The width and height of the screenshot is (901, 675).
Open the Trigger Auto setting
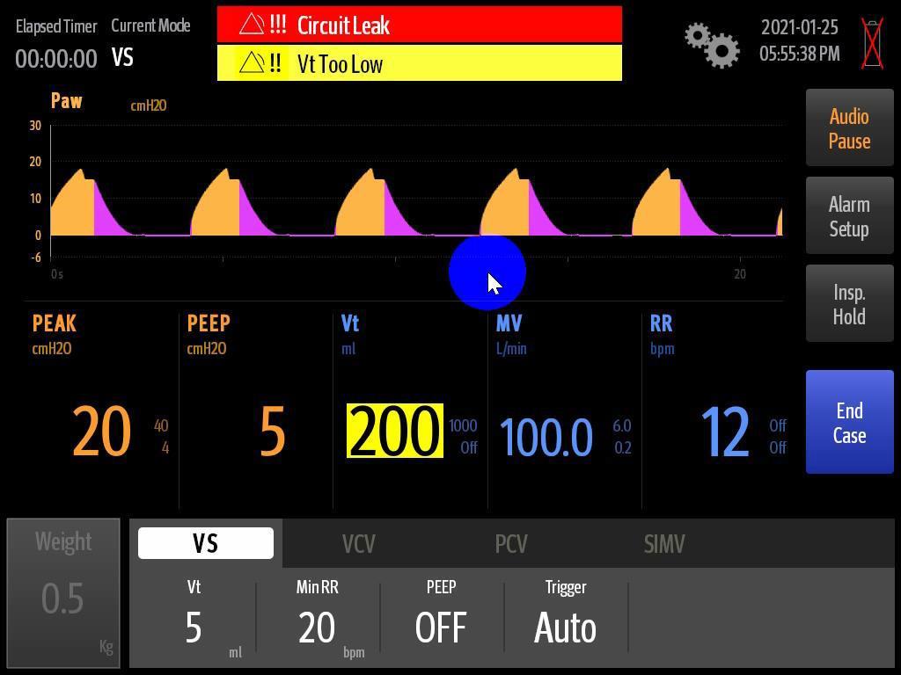coord(566,620)
